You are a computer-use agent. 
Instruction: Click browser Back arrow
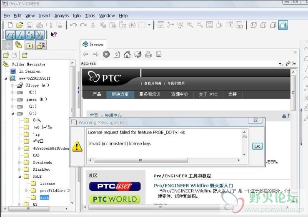pos(85,54)
